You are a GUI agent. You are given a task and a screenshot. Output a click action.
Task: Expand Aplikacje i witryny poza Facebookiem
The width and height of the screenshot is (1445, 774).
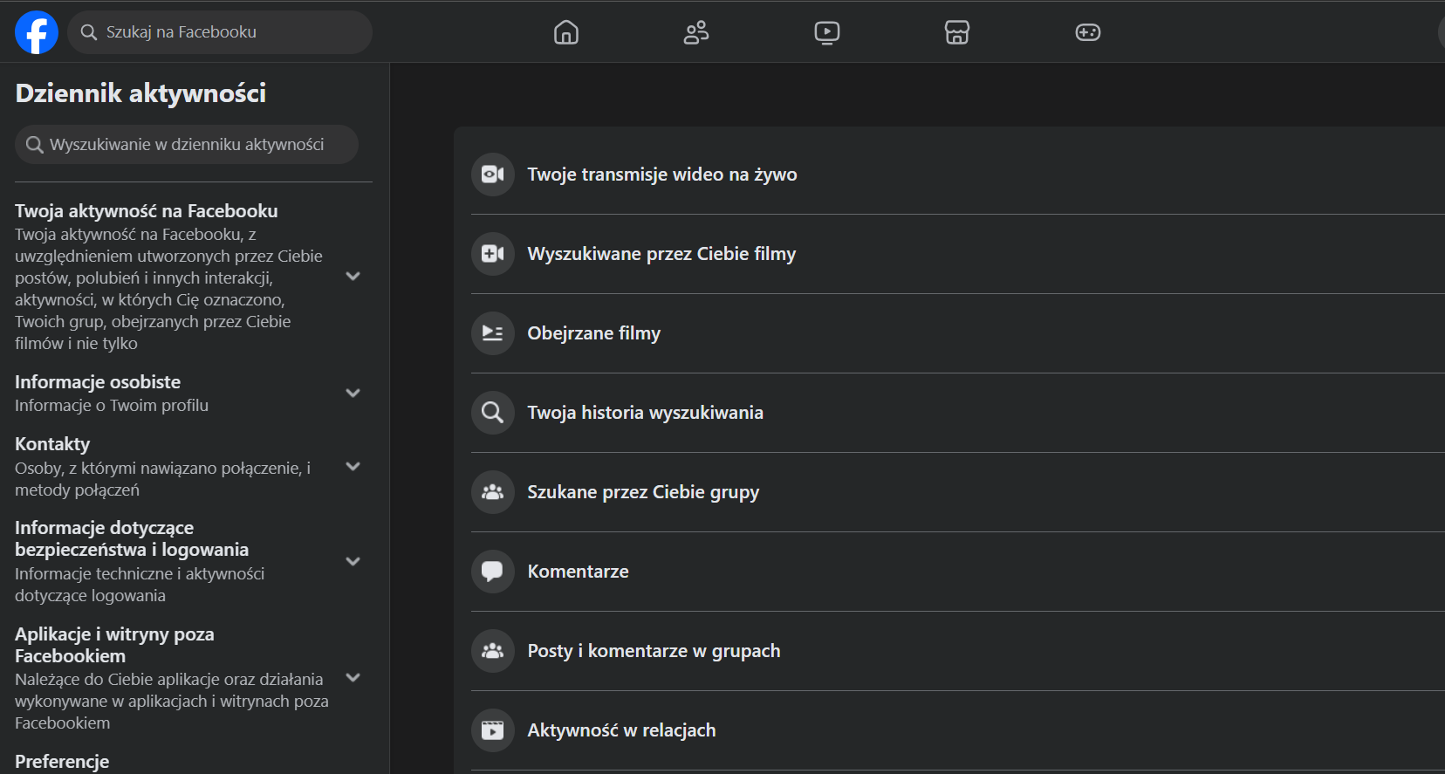point(353,677)
